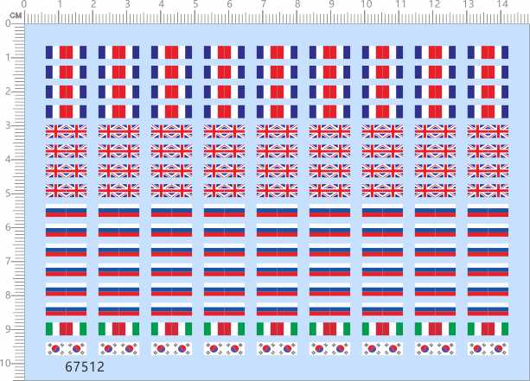
Task: Click the 10 on the vertical ruler
Action: (5, 364)
